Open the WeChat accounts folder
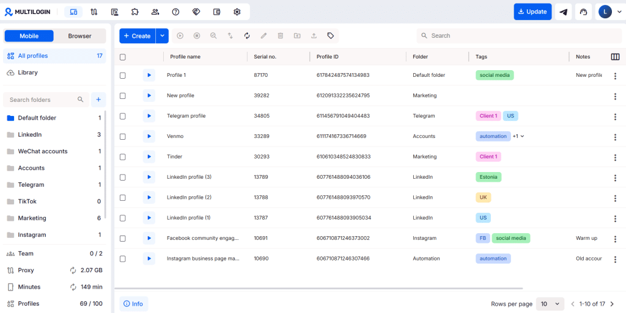This screenshot has height=313, width=626. 54,151
